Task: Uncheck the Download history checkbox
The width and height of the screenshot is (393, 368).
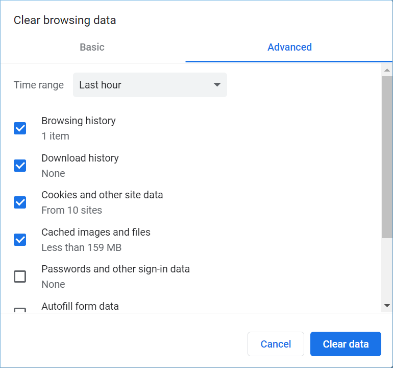Action: pos(20,165)
